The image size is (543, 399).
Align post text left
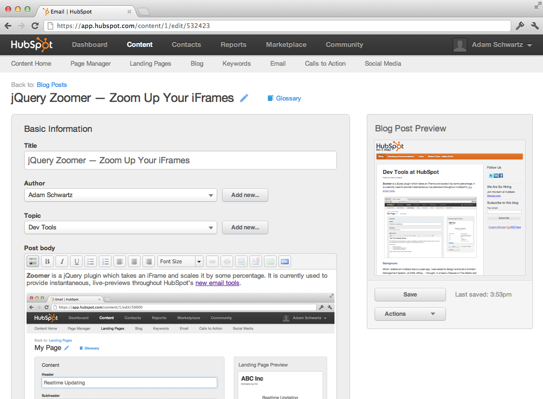point(120,261)
